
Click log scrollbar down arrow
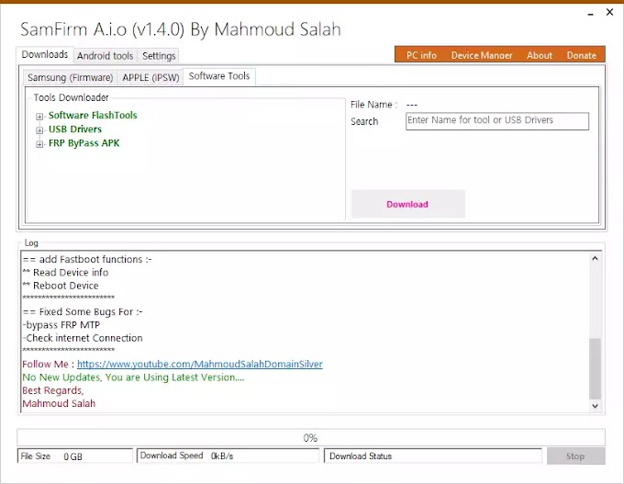pyautogui.click(x=595, y=406)
